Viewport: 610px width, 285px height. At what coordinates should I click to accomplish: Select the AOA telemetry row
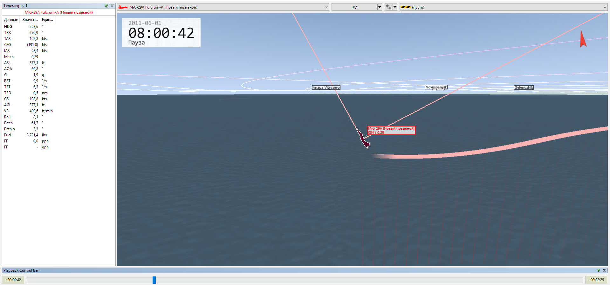click(59, 69)
